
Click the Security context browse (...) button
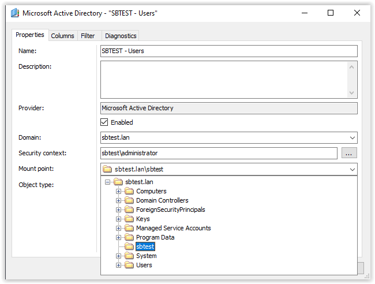349,153
